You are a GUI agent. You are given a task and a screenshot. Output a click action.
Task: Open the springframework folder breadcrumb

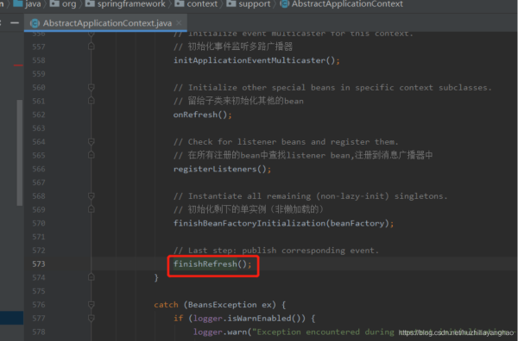click(125, 4)
